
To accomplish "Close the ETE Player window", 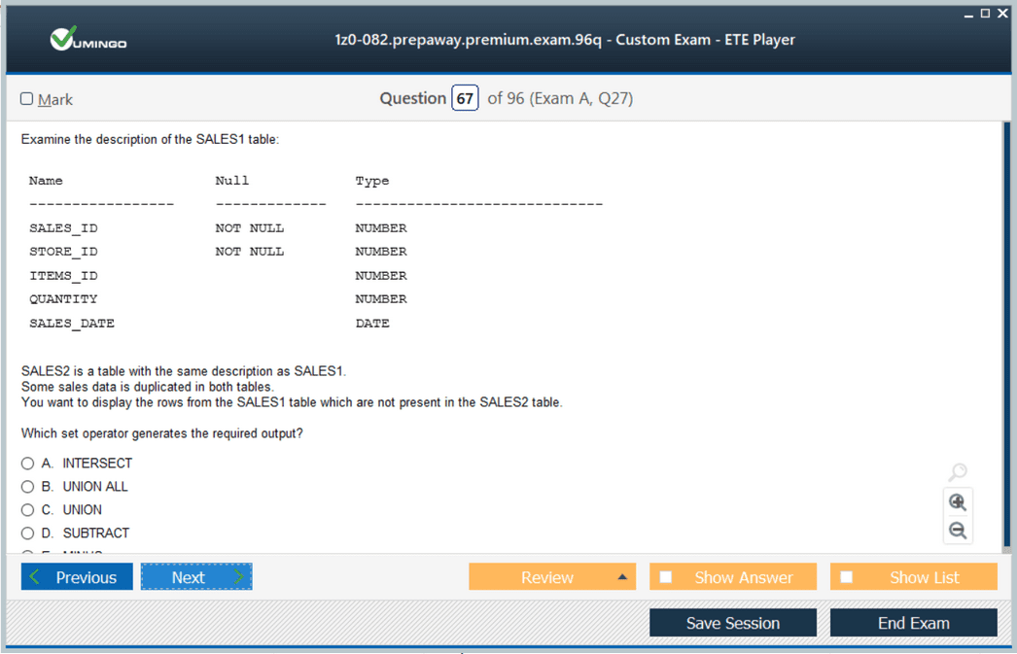I will 1002,13.
